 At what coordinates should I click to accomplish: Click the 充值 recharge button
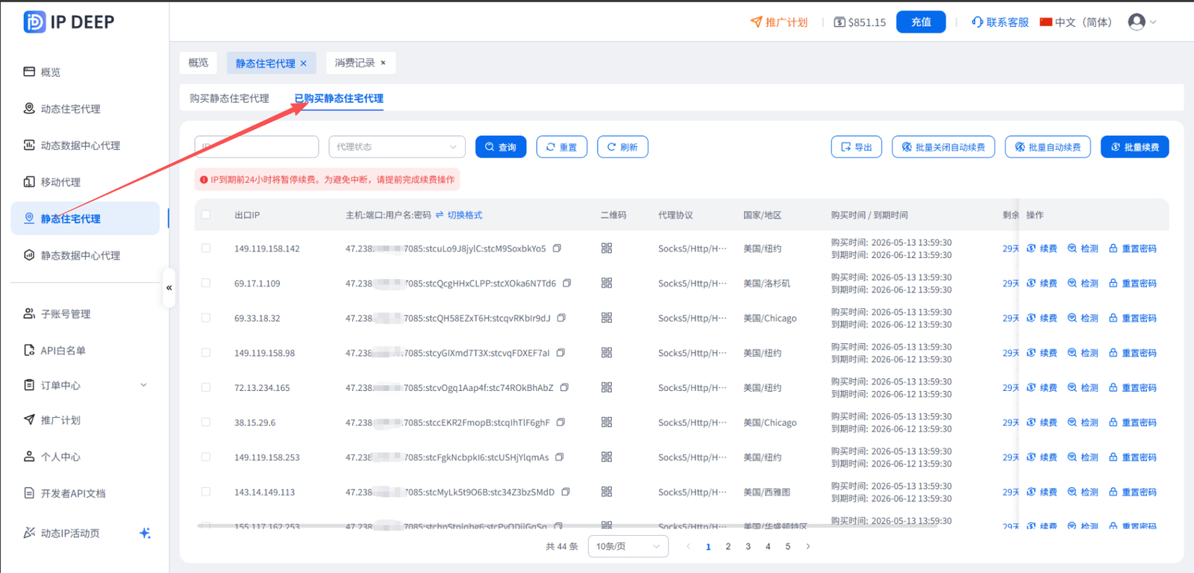pyautogui.click(x=921, y=22)
